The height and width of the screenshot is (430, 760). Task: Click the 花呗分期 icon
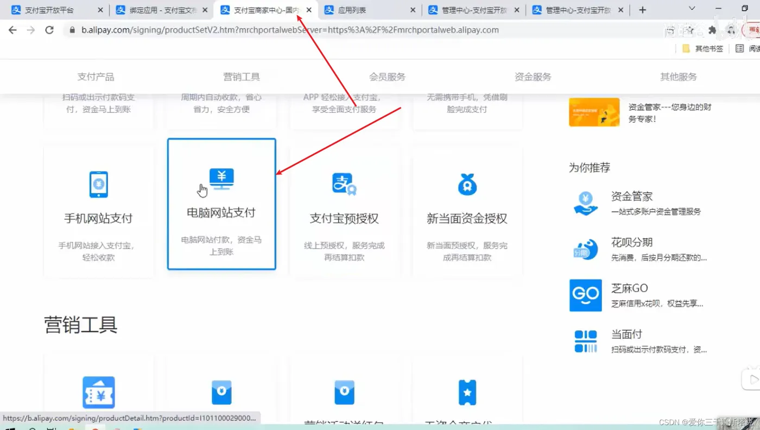[x=585, y=249]
